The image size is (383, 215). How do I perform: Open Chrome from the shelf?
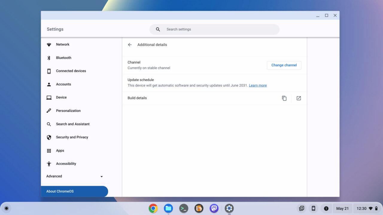point(153,208)
